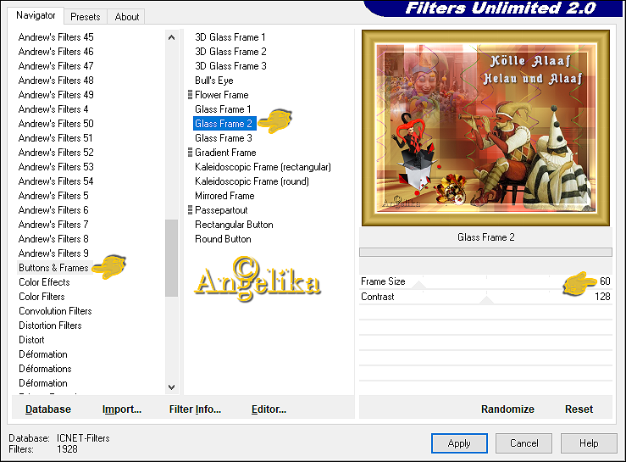The image size is (626, 462).
Task: Select highlighted Glass Frame 2 filter
Action: pos(224,124)
